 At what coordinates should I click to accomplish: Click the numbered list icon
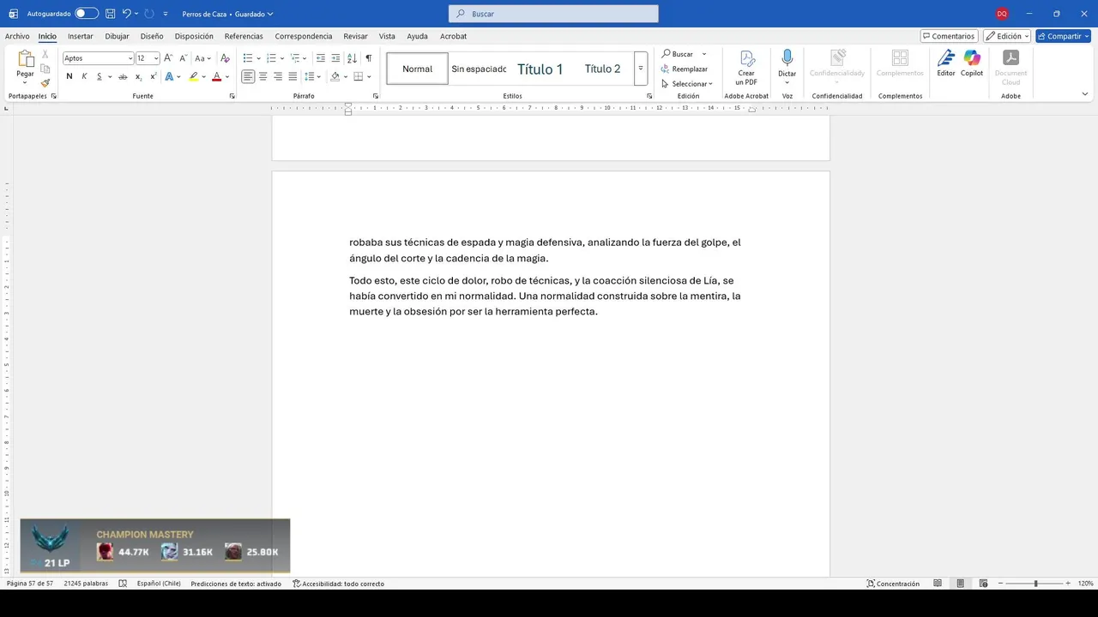pyautogui.click(x=271, y=58)
